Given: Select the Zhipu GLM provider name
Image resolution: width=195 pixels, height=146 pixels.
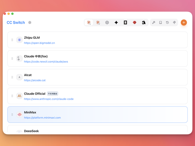Looking at the screenshot, I should [x=32, y=38].
